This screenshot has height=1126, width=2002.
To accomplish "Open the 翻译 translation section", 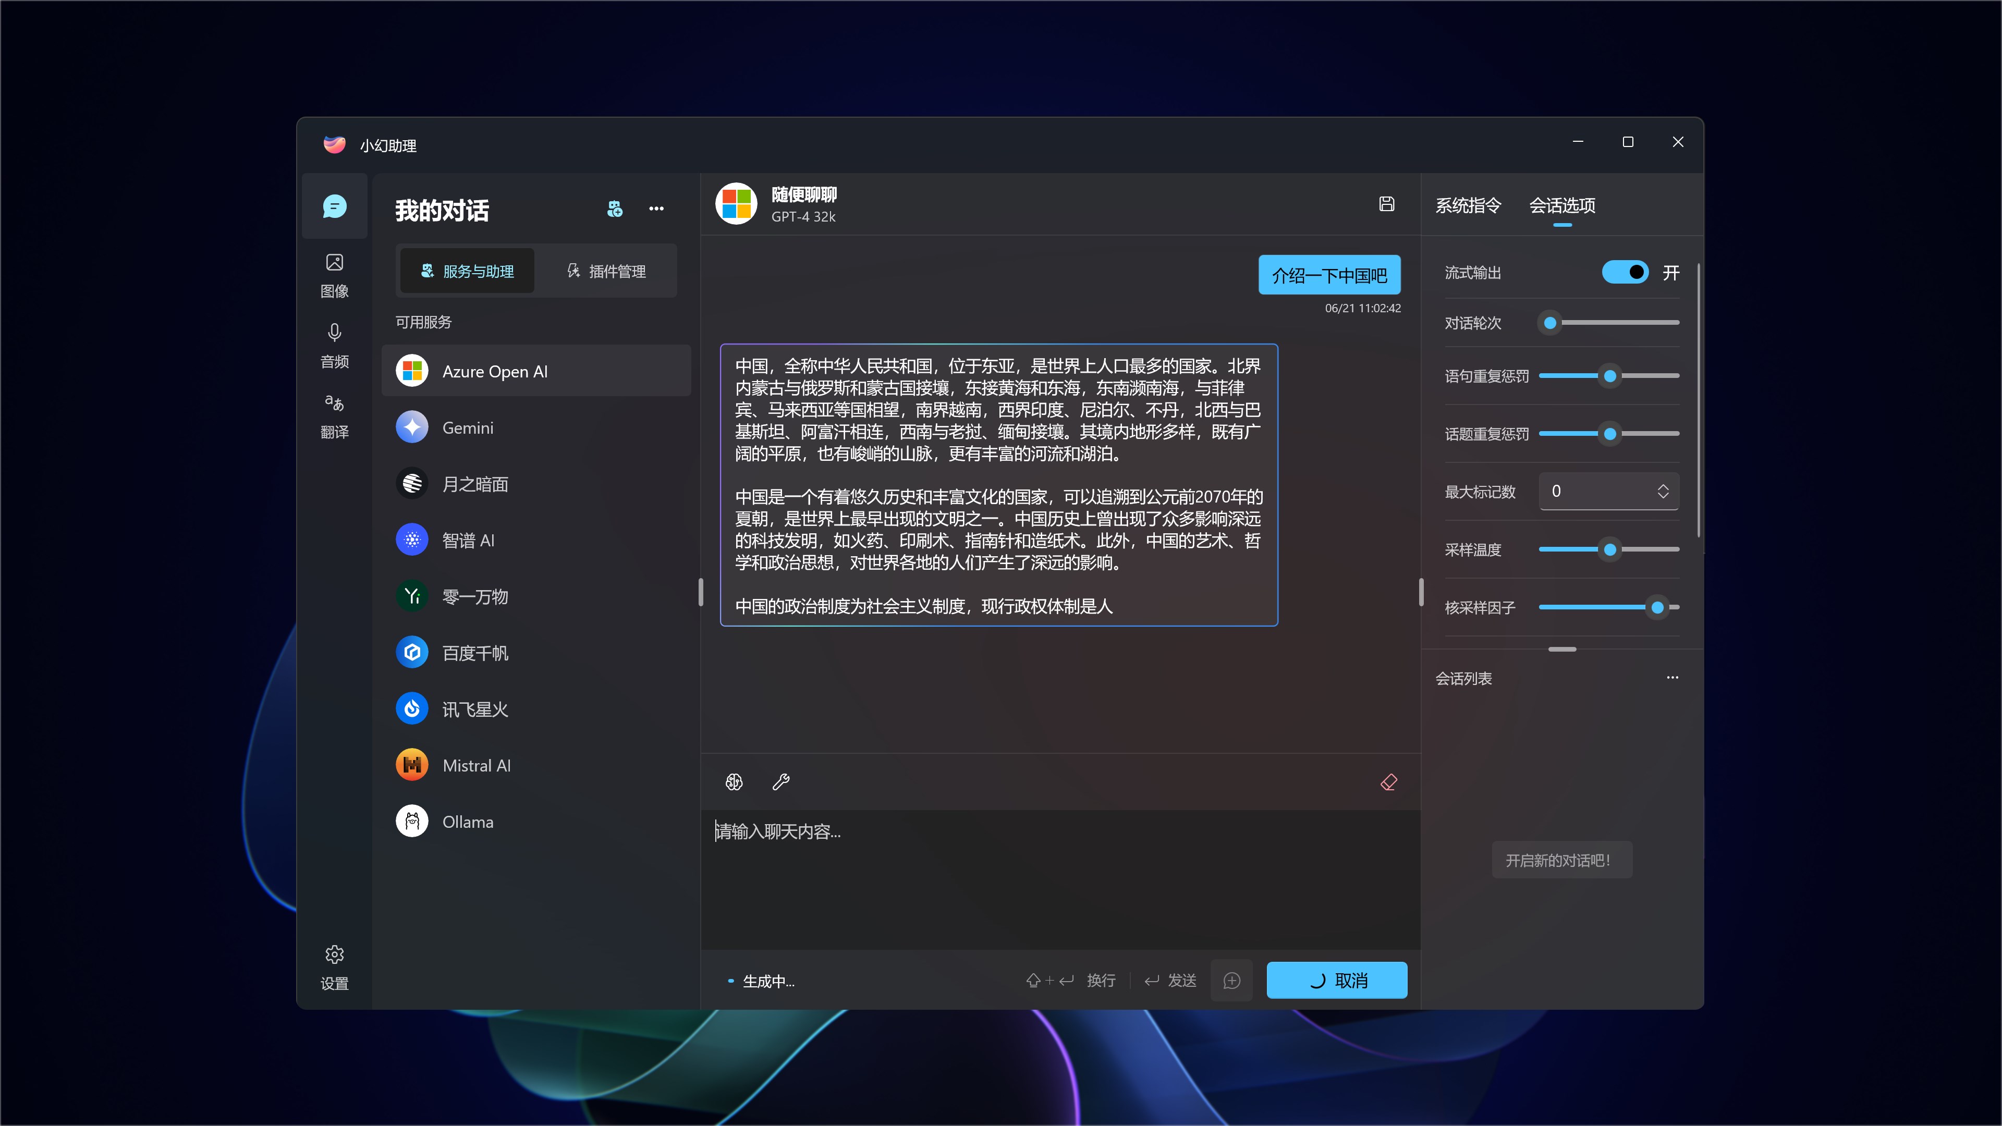I will coord(334,416).
